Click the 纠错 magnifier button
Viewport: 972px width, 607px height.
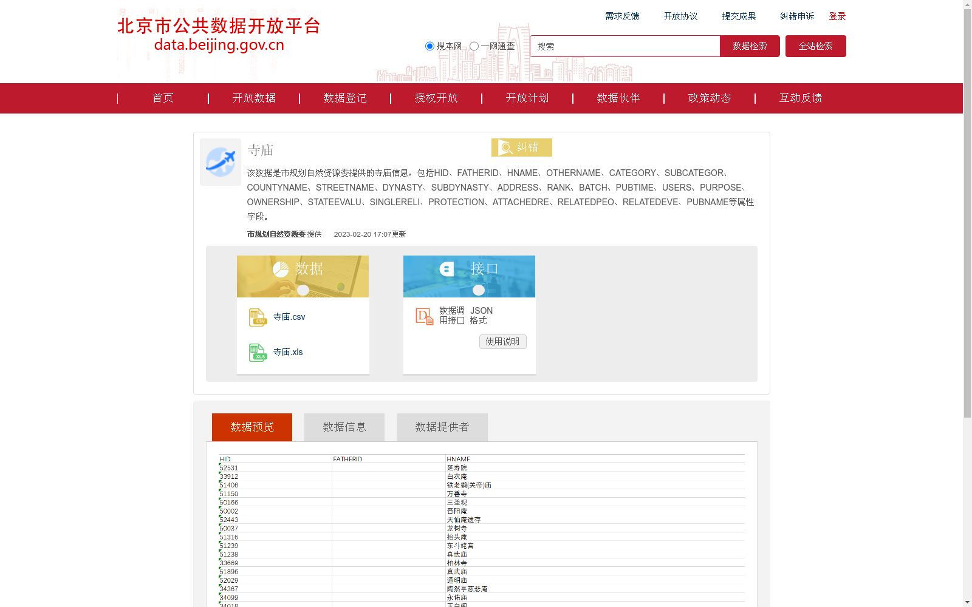[522, 148]
